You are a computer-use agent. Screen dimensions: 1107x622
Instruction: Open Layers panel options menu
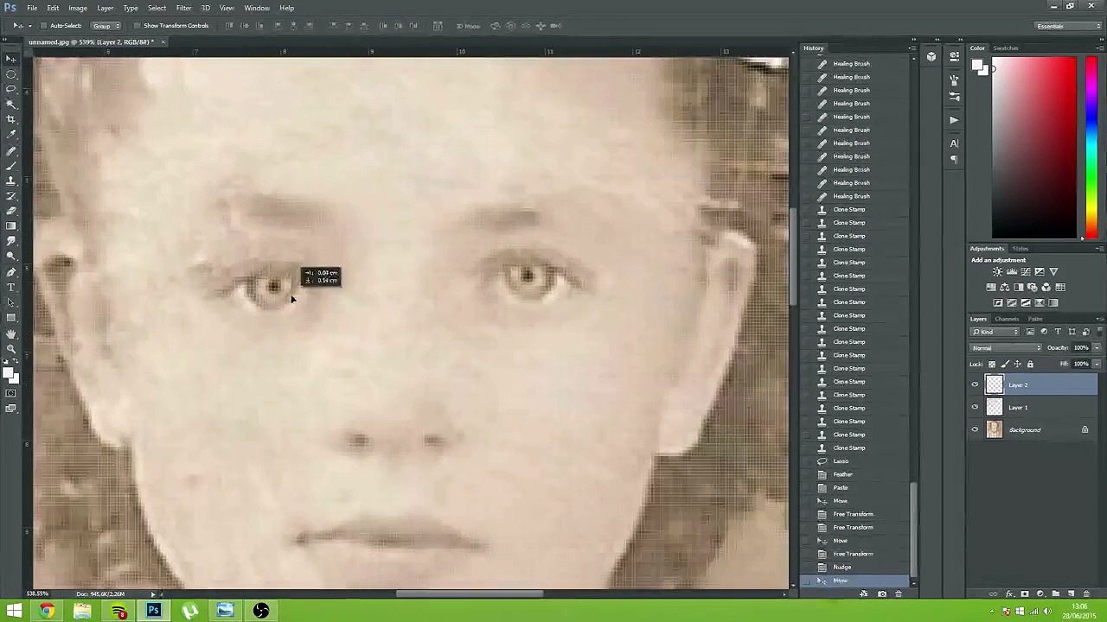click(1100, 320)
